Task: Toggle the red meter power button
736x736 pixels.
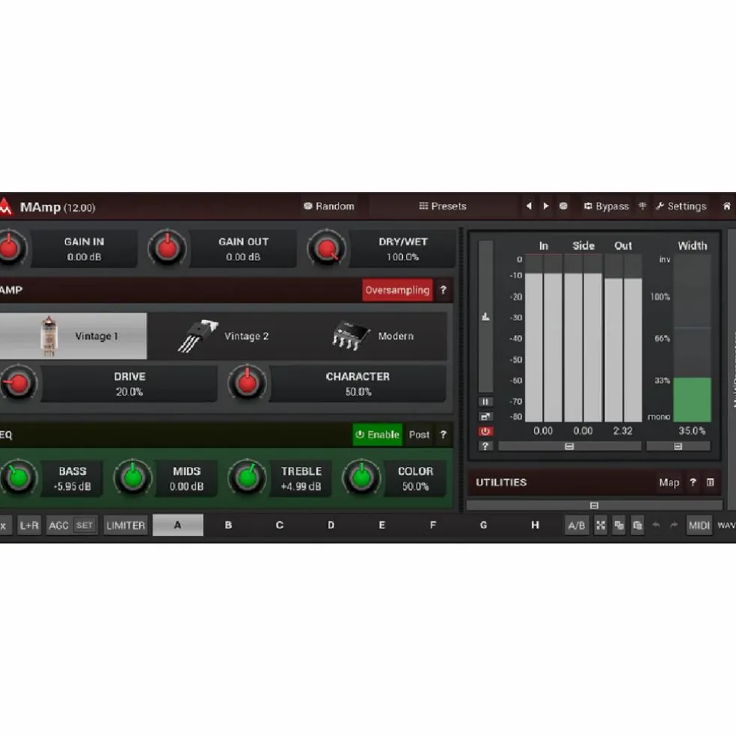Action: [x=485, y=431]
